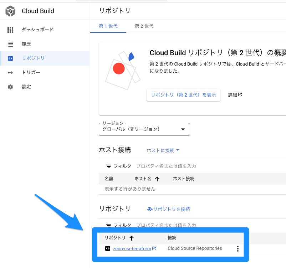Switch to 第 1 世代 tab
286x268 pixels.
[108, 26]
